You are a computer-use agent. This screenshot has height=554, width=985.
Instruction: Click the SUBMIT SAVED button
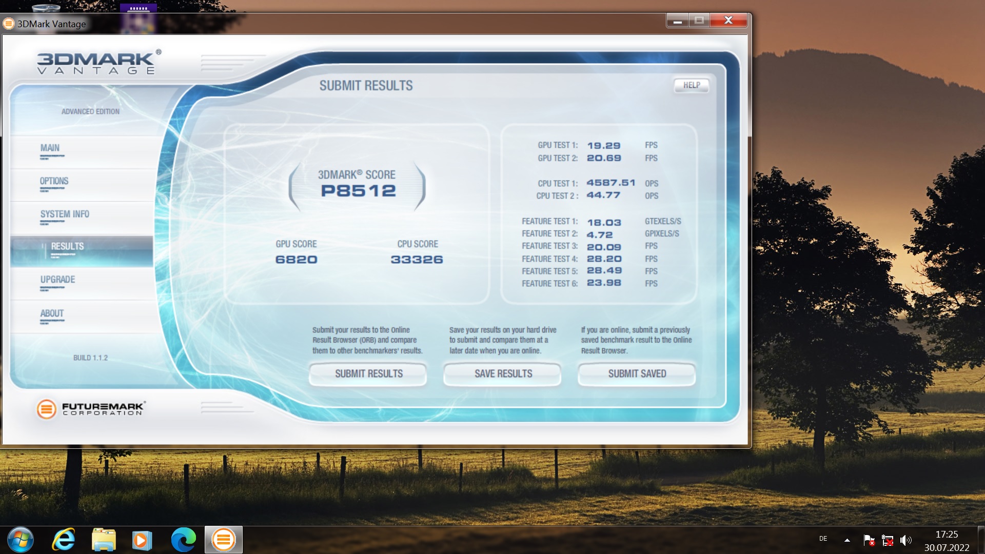637,374
